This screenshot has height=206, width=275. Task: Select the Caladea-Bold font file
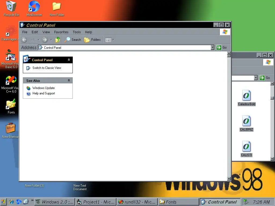[247, 98]
